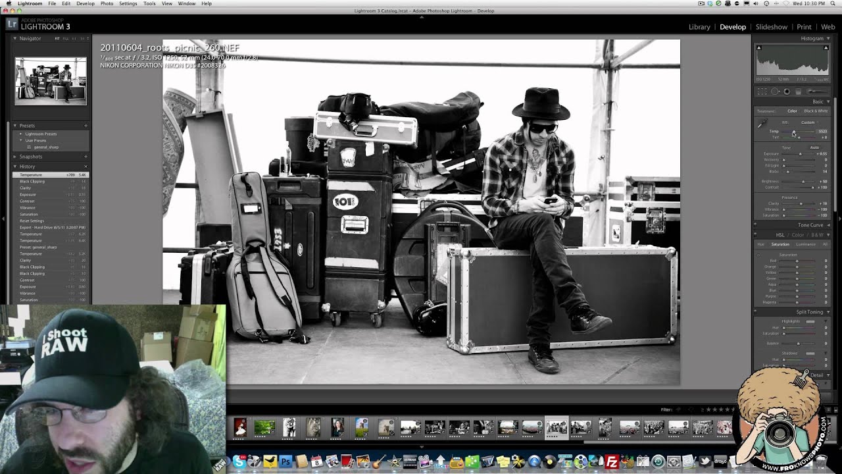Select the general_sharp preset
The height and width of the screenshot is (474, 842).
tap(46, 147)
